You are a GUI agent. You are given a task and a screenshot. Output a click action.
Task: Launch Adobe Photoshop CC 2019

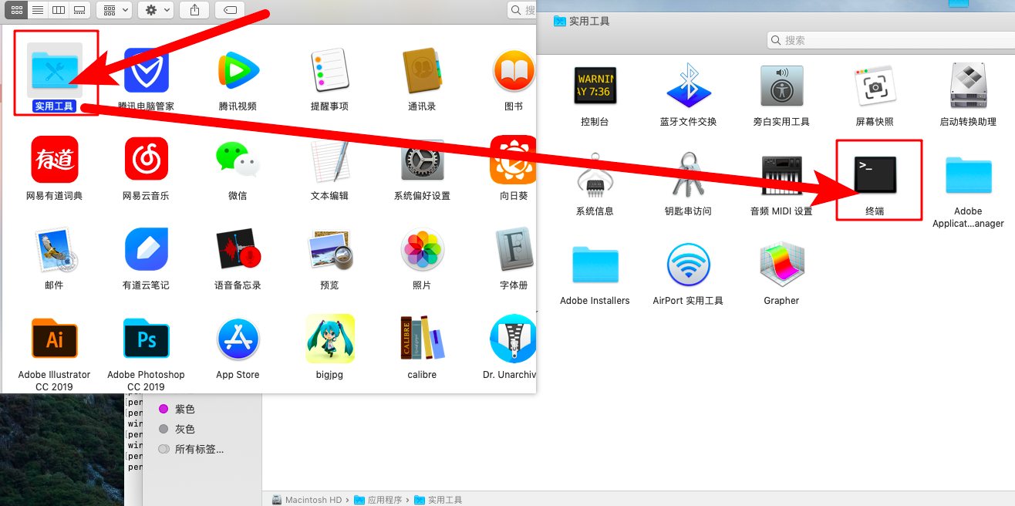coord(147,339)
